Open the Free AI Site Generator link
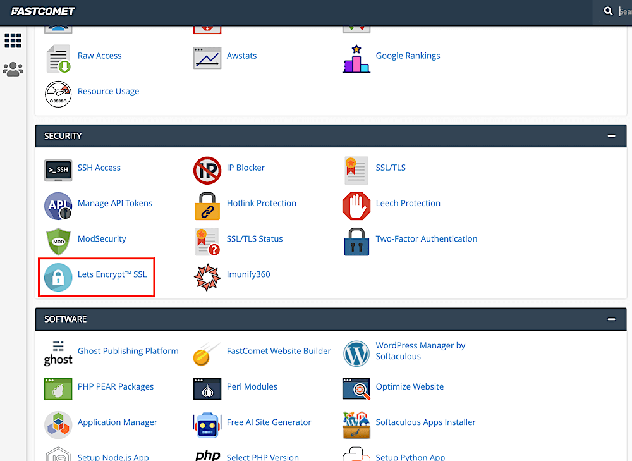Viewport: 632px width, 461px height. click(269, 422)
